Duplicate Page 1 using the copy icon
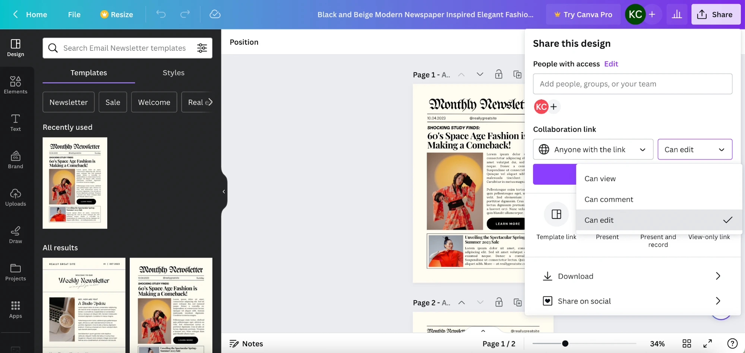Image resolution: width=745 pixels, height=353 pixels. pos(517,74)
